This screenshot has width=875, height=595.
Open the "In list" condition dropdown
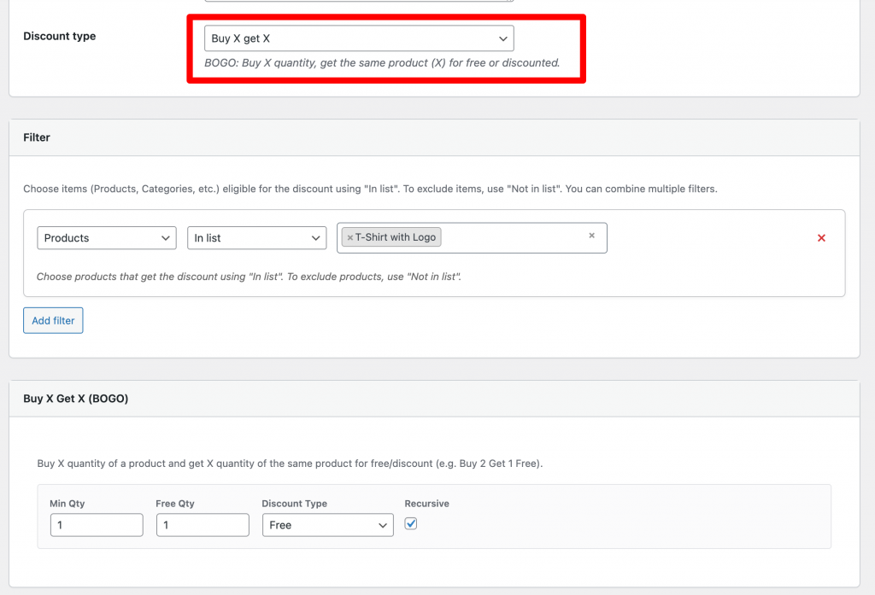[x=256, y=238]
